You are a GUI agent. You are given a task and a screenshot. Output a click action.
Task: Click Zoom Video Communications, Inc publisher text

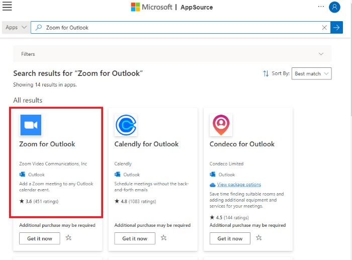(53, 163)
